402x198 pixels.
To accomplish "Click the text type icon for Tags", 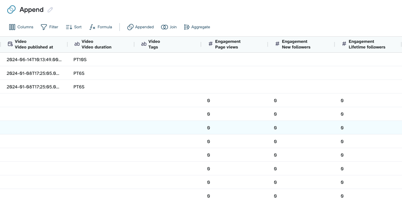I will 144,44.
